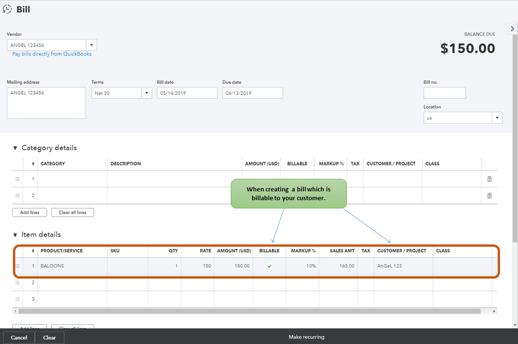Click left arrow of item table scrollbar

click(15, 311)
